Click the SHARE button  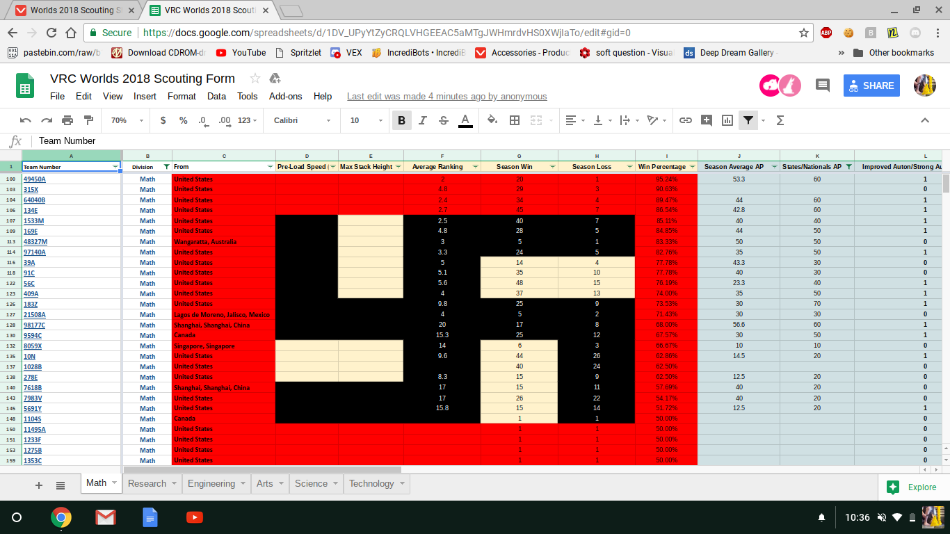(x=871, y=86)
